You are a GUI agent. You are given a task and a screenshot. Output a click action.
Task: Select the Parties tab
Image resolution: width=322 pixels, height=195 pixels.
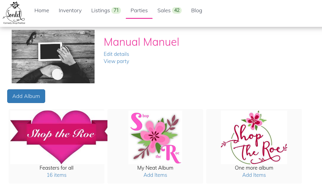click(139, 10)
